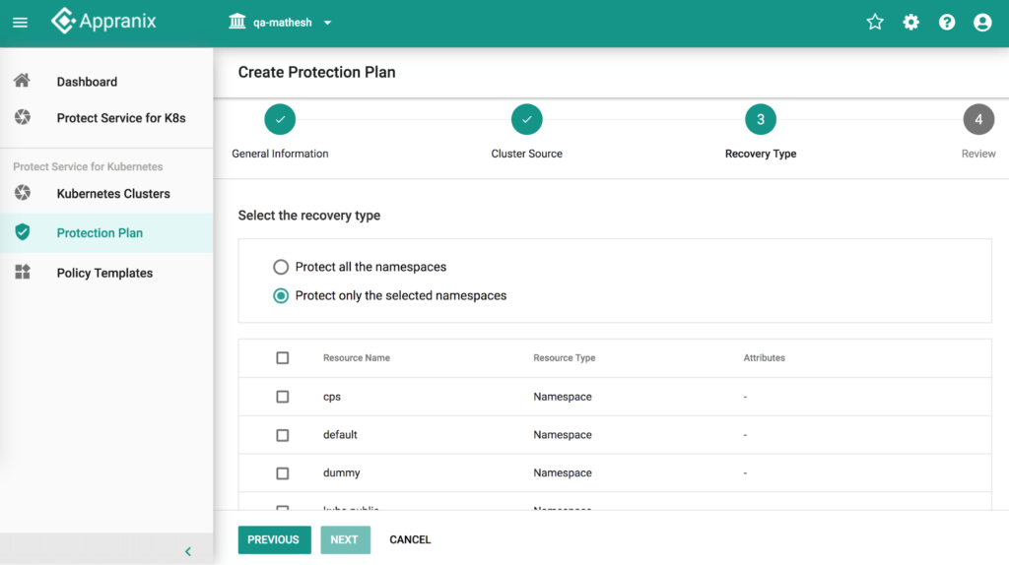Click the Dashboard home icon
1009x565 pixels.
[22, 81]
